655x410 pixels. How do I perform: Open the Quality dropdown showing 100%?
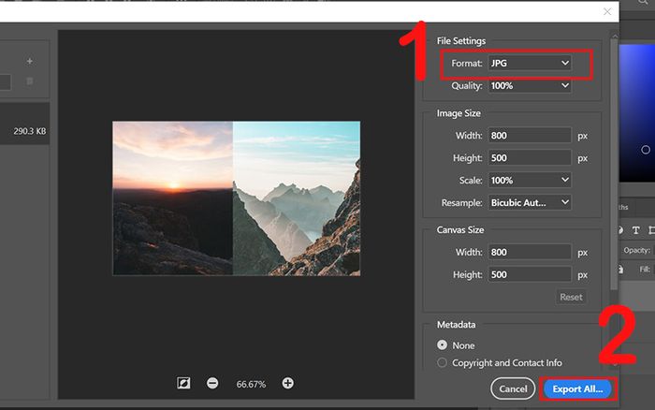pos(530,86)
